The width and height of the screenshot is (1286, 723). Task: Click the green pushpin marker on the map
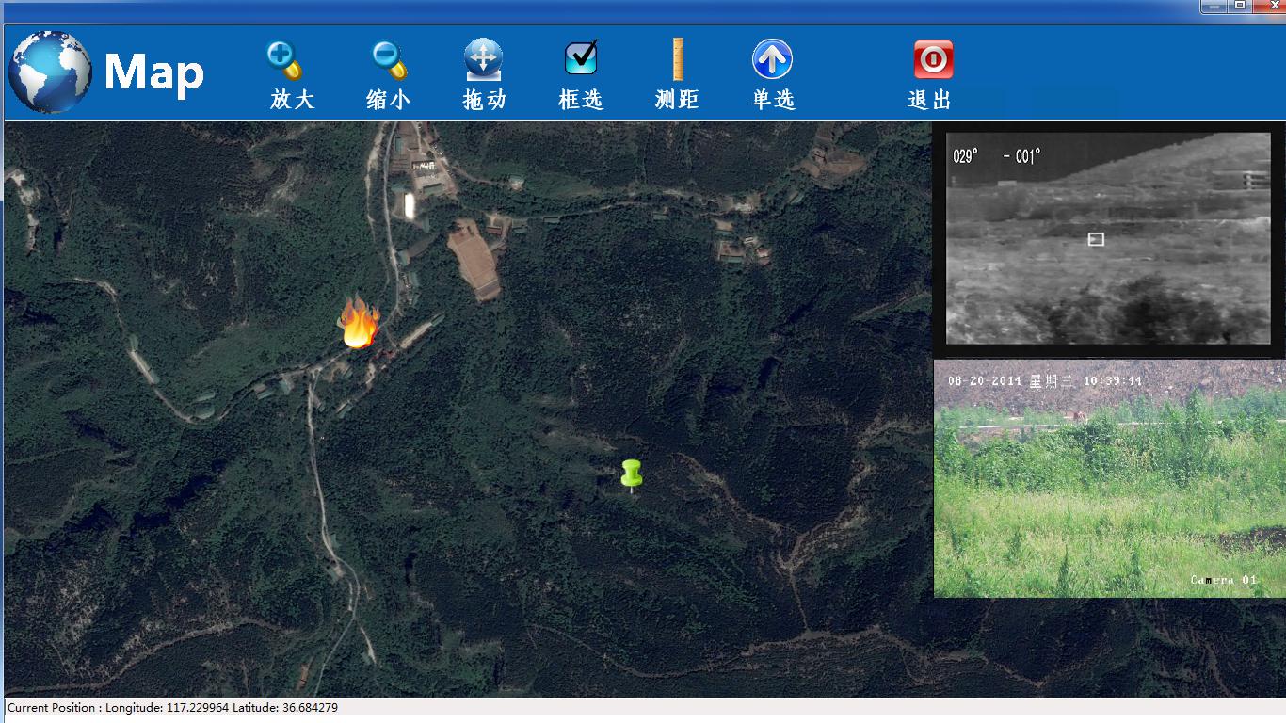click(631, 474)
